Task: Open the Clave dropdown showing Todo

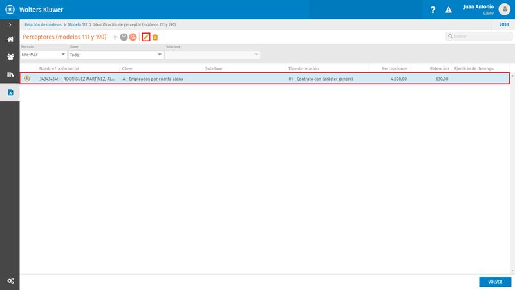Action: click(116, 55)
